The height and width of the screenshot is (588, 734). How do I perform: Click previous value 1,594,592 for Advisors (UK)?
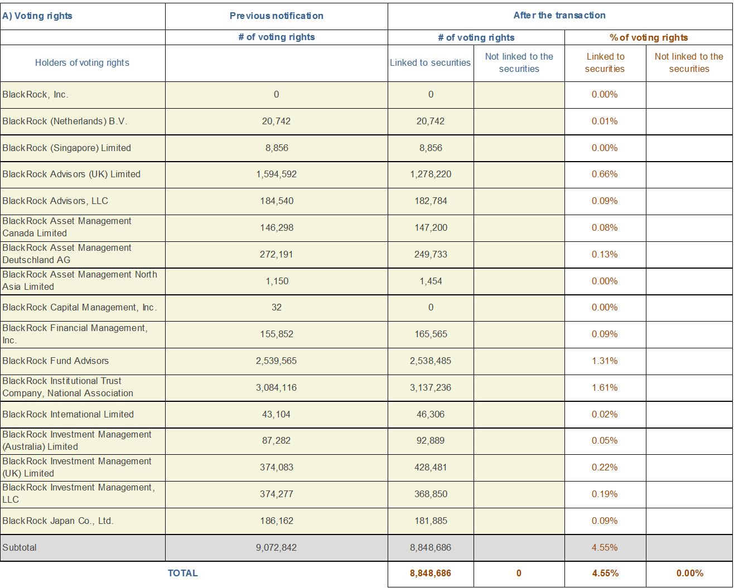pos(276,174)
